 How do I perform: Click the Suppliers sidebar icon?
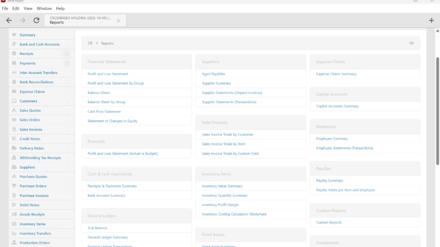14,167
